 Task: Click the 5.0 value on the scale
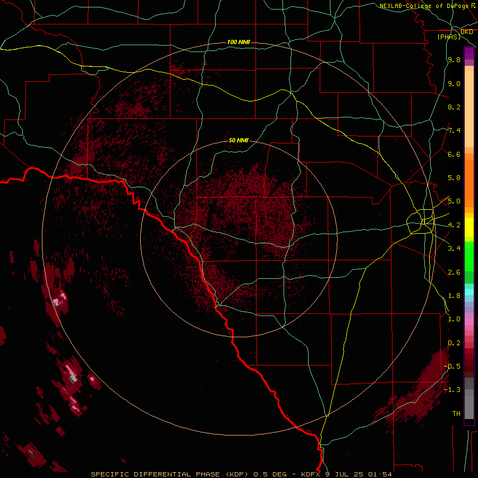pos(454,201)
